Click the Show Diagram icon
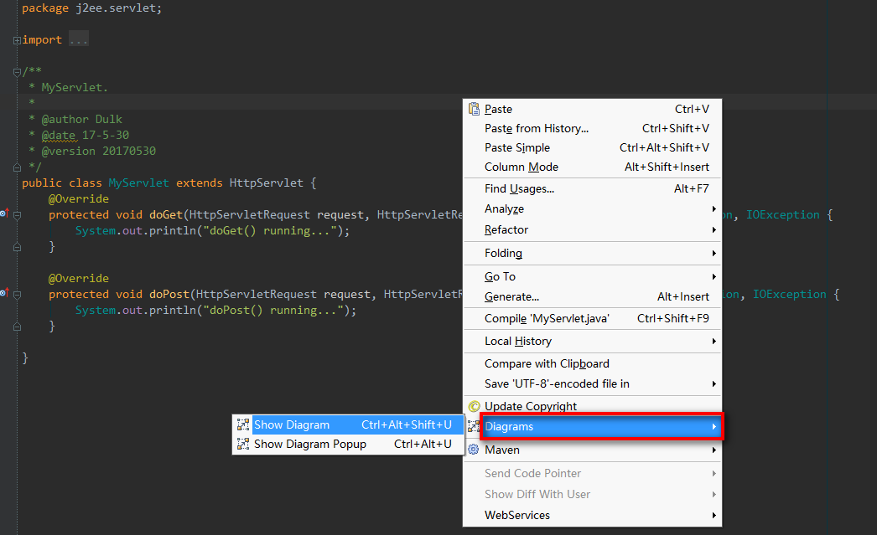This screenshot has height=535, width=877. [x=243, y=425]
